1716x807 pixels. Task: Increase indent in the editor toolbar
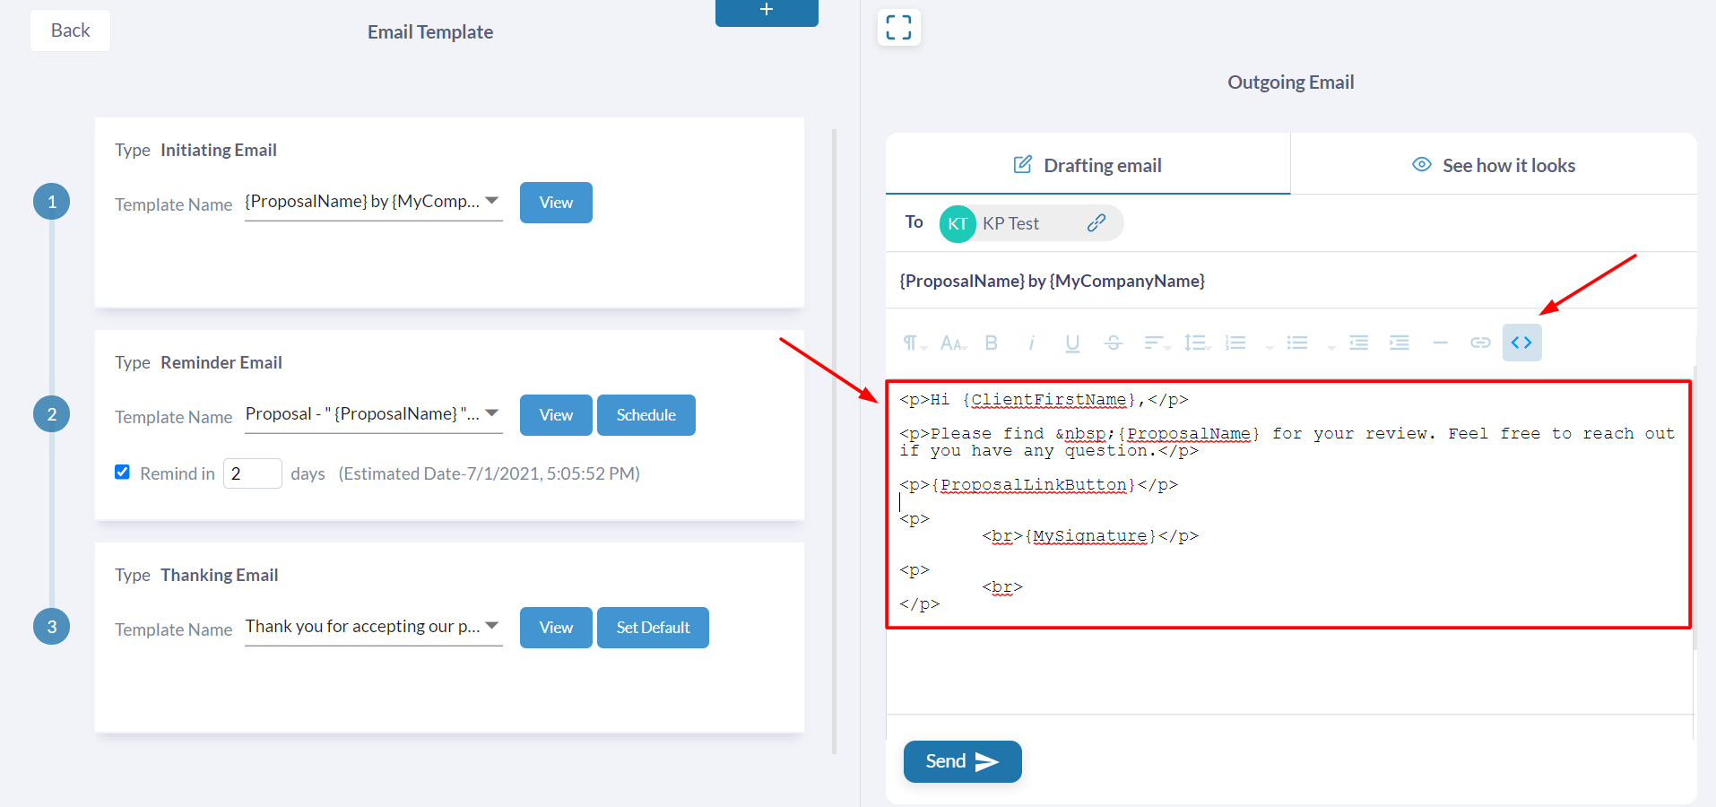coord(1400,343)
